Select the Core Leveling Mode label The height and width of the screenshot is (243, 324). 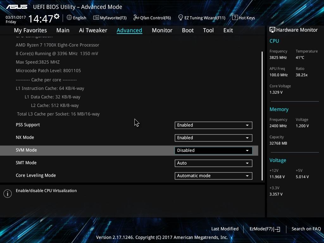tap(36, 175)
